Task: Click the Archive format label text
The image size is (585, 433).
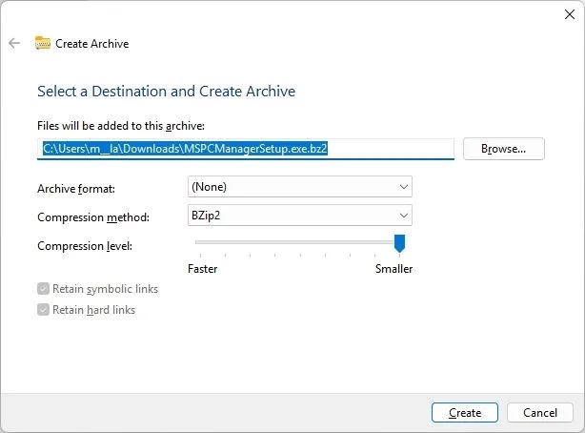Action: [x=76, y=189]
